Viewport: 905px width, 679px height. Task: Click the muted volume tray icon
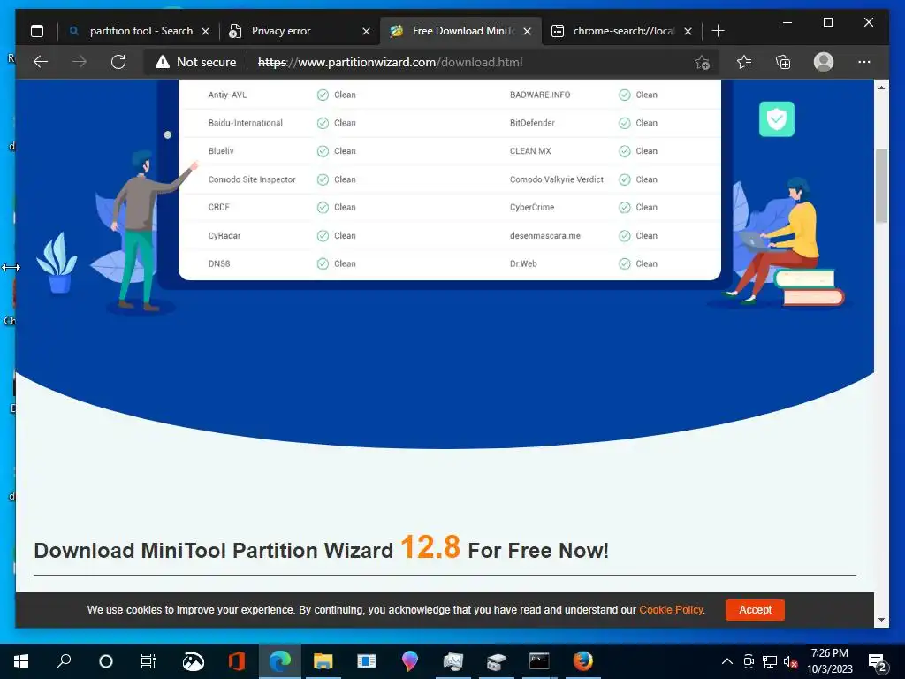pyautogui.click(x=791, y=661)
